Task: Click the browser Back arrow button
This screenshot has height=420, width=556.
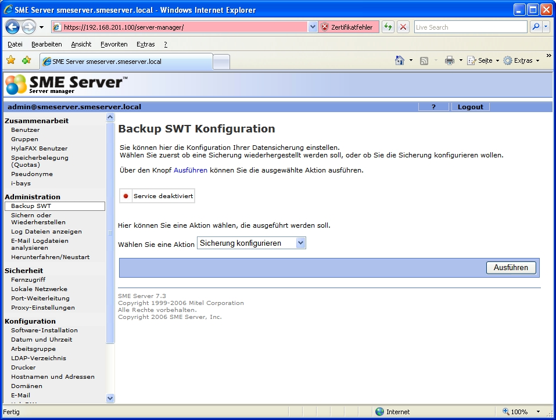Action: (12, 27)
